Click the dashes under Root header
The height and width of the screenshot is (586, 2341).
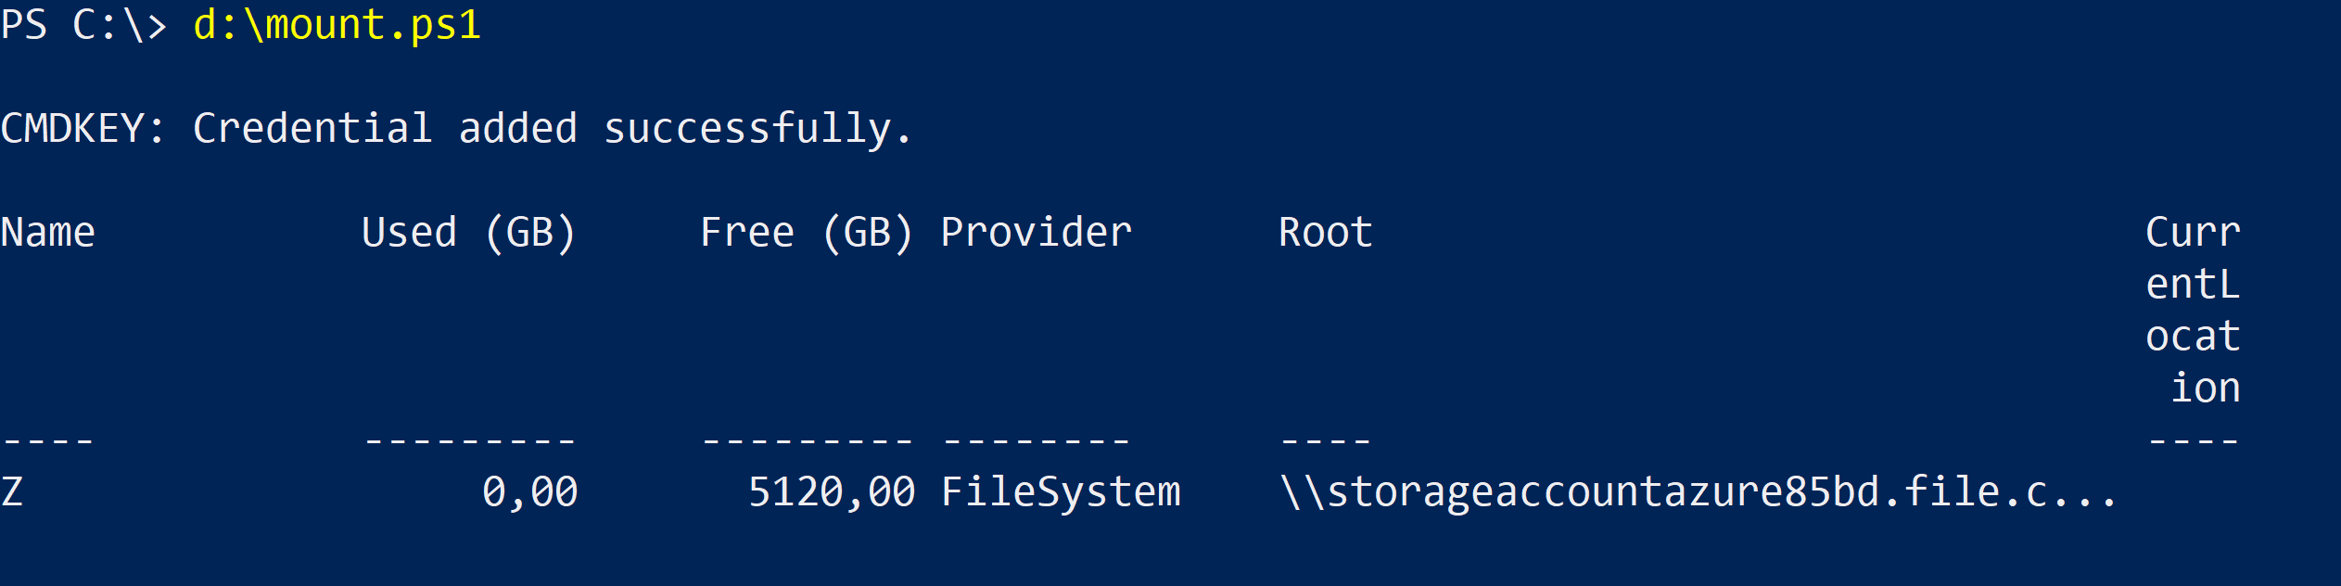tap(1326, 440)
